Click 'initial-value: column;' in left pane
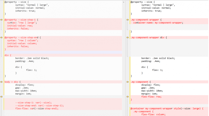Viewport: 209px width, 116px height. [22, 43]
